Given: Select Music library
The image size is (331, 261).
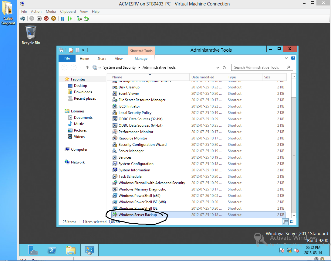Looking at the screenshot, I should coord(79,124).
